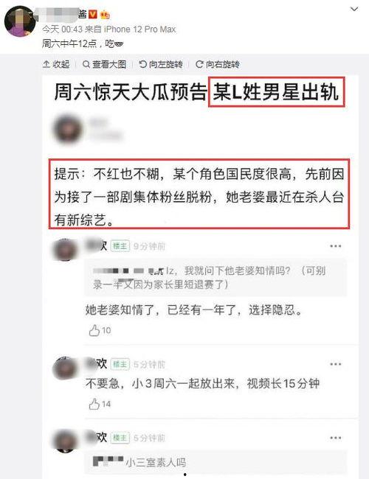The width and height of the screenshot is (369, 479).
Task: Open three-dot menu on the last reply
Action: point(335,438)
